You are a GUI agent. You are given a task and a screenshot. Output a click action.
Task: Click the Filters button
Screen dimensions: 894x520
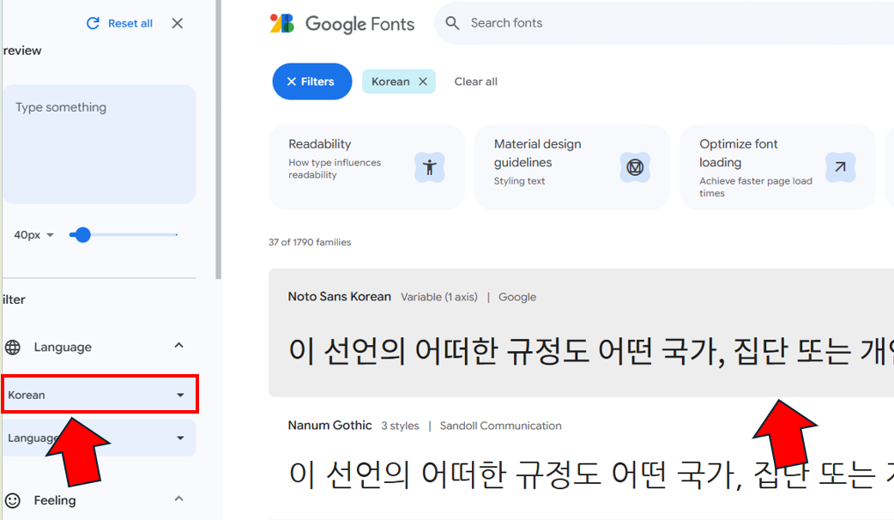coord(312,82)
